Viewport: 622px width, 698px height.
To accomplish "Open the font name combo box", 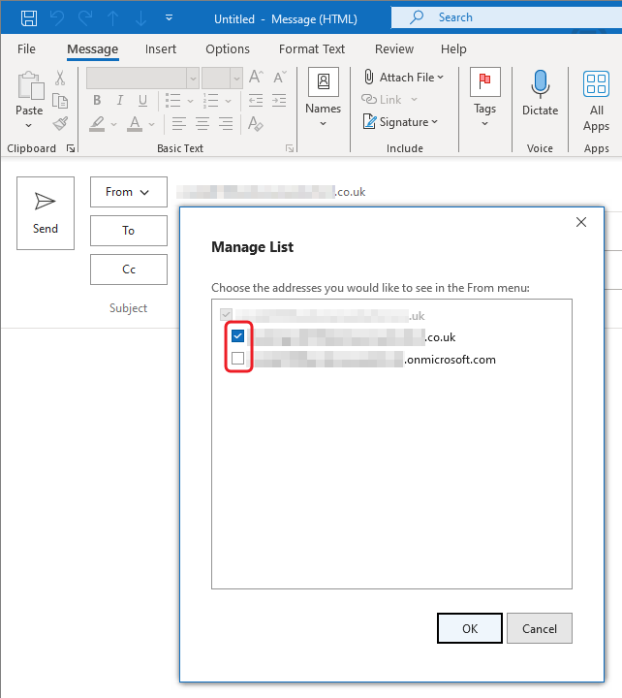I will (142, 79).
